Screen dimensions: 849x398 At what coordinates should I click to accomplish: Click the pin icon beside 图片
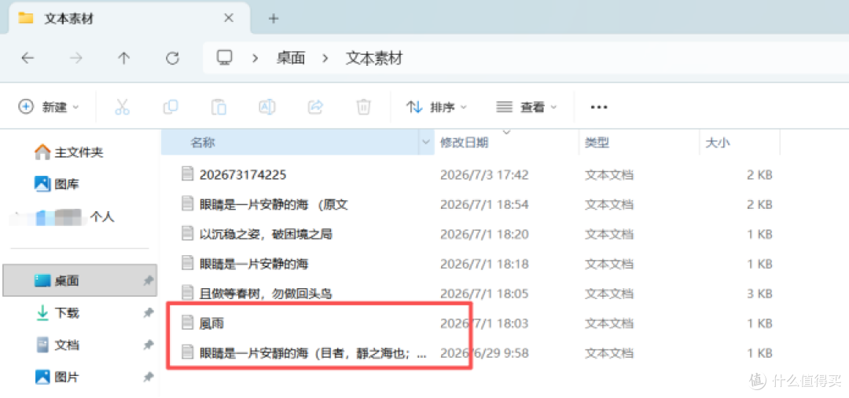(x=148, y=376)
